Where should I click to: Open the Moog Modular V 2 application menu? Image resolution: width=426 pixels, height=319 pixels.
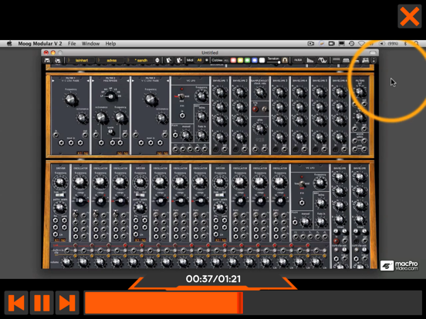coord(40,43)
